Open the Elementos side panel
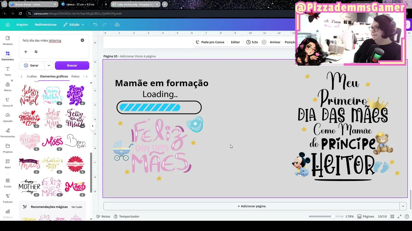Screen dimensions: 412x231 pos(8,56)
